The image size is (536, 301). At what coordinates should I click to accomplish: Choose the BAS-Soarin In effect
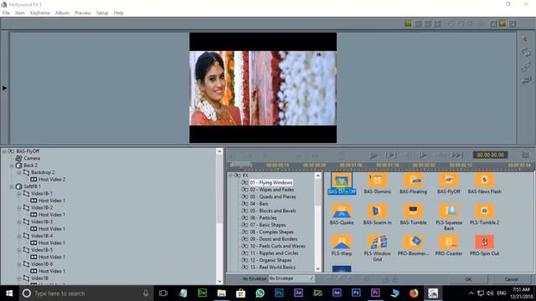tap(378, 212)
